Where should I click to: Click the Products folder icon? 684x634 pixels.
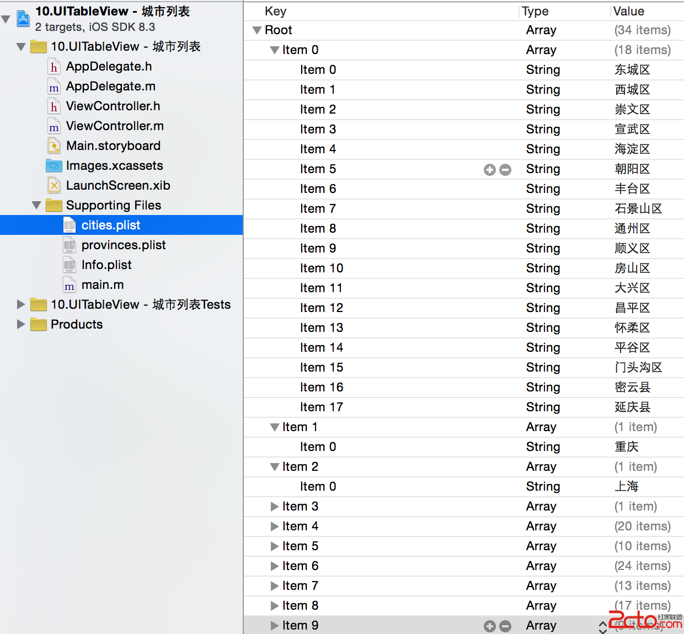point(39,324)
